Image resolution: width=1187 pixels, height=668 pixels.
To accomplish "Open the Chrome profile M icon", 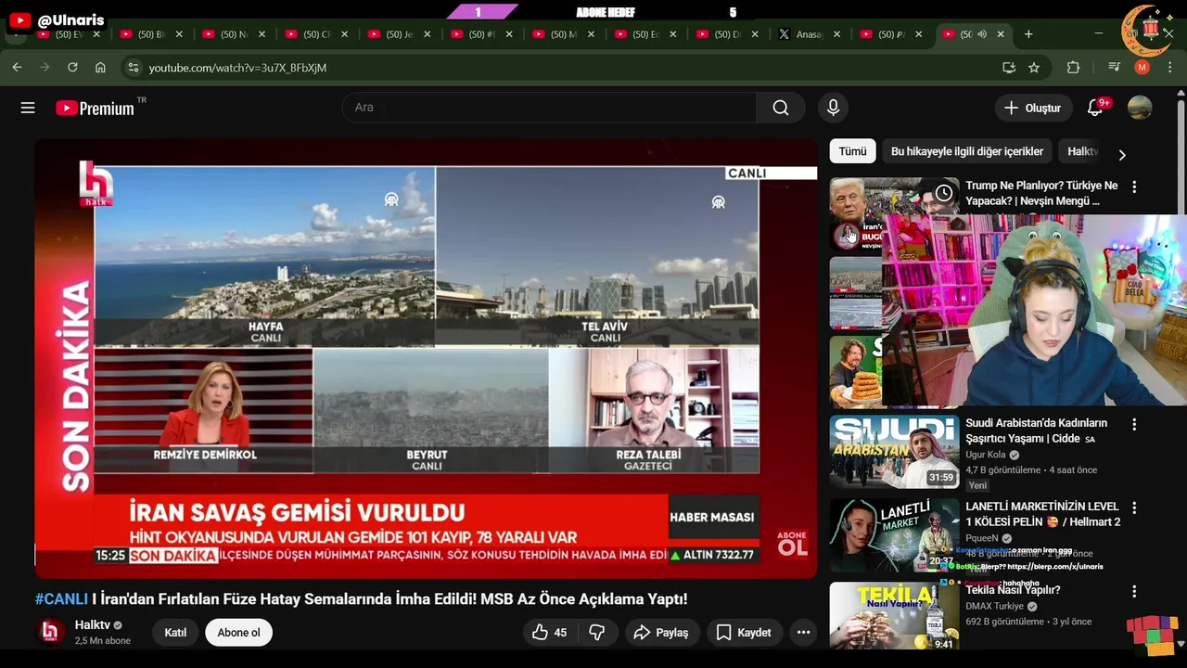I will click(x=1142, y=68).
